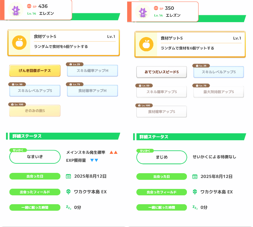
Task: Tap the left panel's map pin icon
Action: 68,192
